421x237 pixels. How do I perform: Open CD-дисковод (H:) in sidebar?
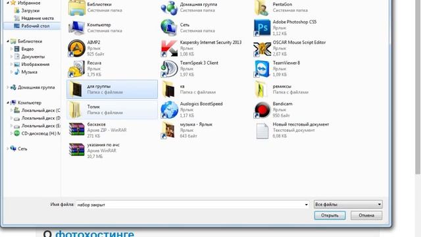[x=41, y=133]
